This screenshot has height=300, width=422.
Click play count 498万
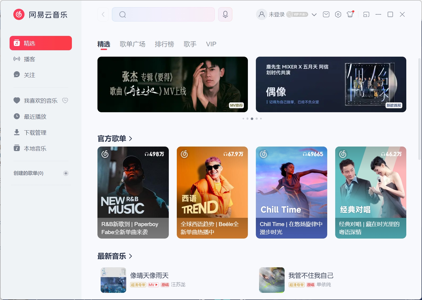point(154,154)
